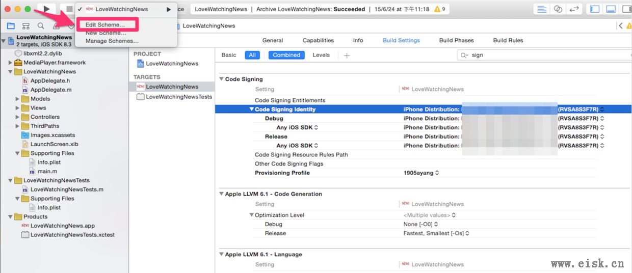
Task: Select the Levels view mode
Action: click(x=321, y=55)
